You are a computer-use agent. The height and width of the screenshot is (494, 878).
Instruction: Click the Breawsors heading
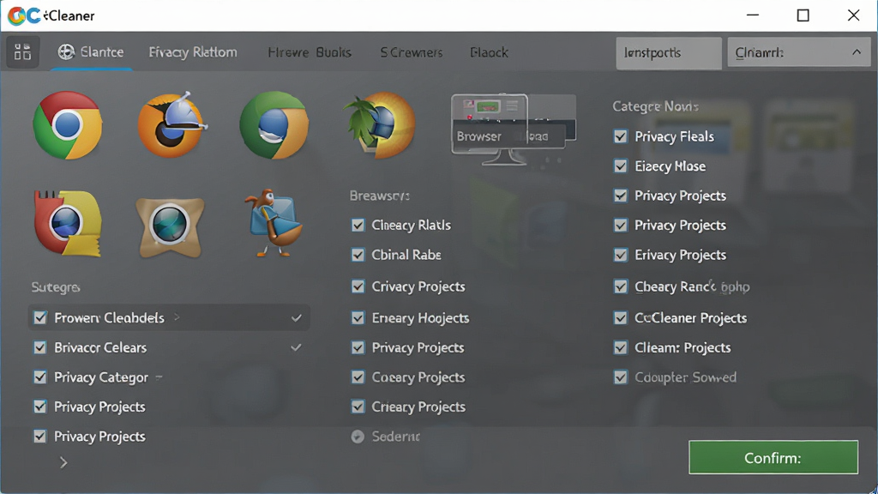pyautogui.click(x=380, y=196)
